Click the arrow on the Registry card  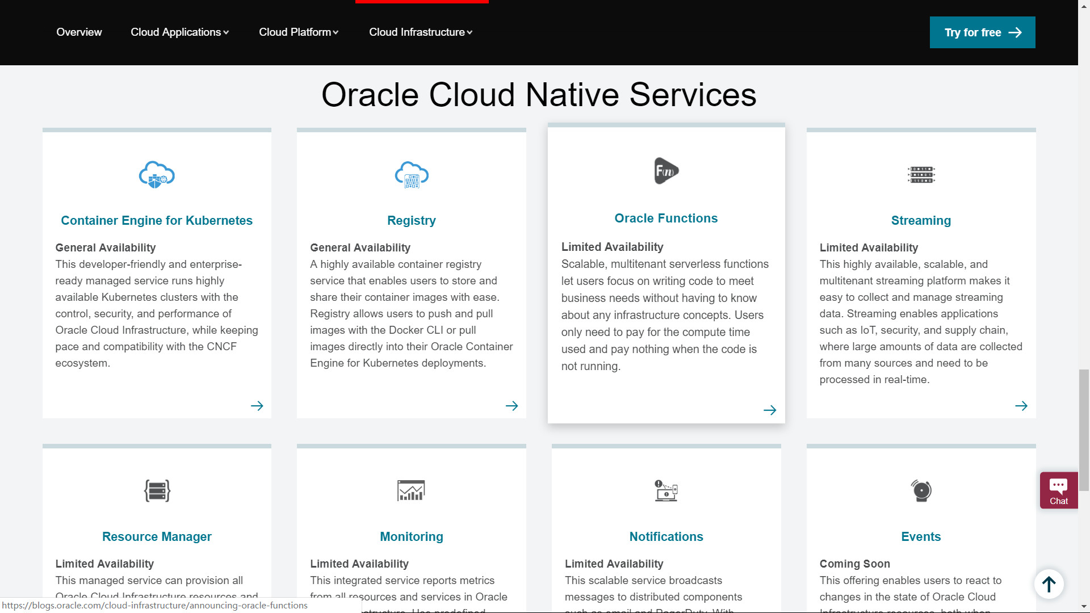(x=512, y=406)
